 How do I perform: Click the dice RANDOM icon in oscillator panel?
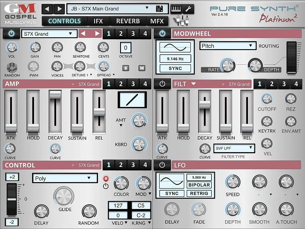coord(12,68)
